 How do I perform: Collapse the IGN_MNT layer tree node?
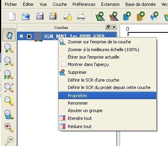click(21, 36)
